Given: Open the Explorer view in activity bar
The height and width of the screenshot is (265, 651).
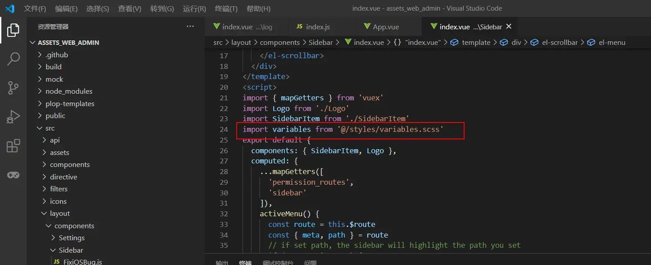Looking at the screenshot, I should click(x=13, y=30).
